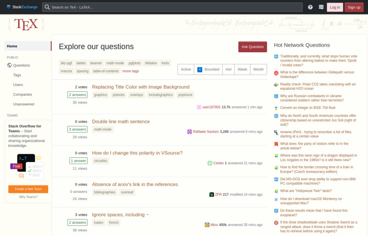Click user187802's avatar icon
Viewport: 368px width, 236px height.
tap(199, 107)
